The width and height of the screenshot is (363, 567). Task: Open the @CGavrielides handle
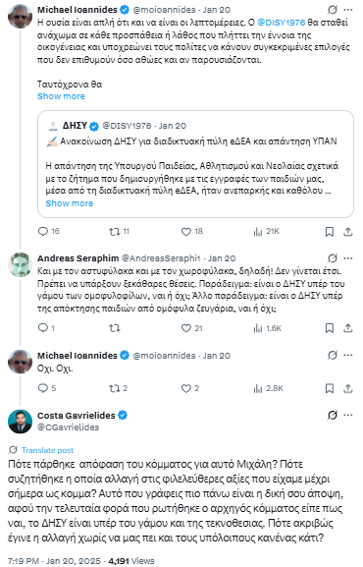[x=69, y=427]
